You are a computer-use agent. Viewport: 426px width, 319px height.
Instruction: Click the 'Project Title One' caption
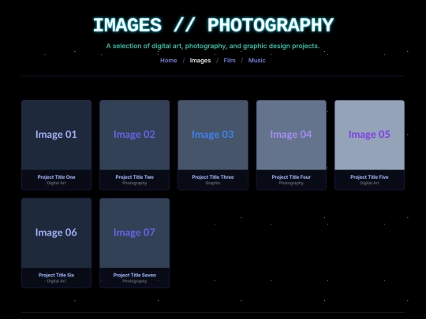[x=56, y=177]
